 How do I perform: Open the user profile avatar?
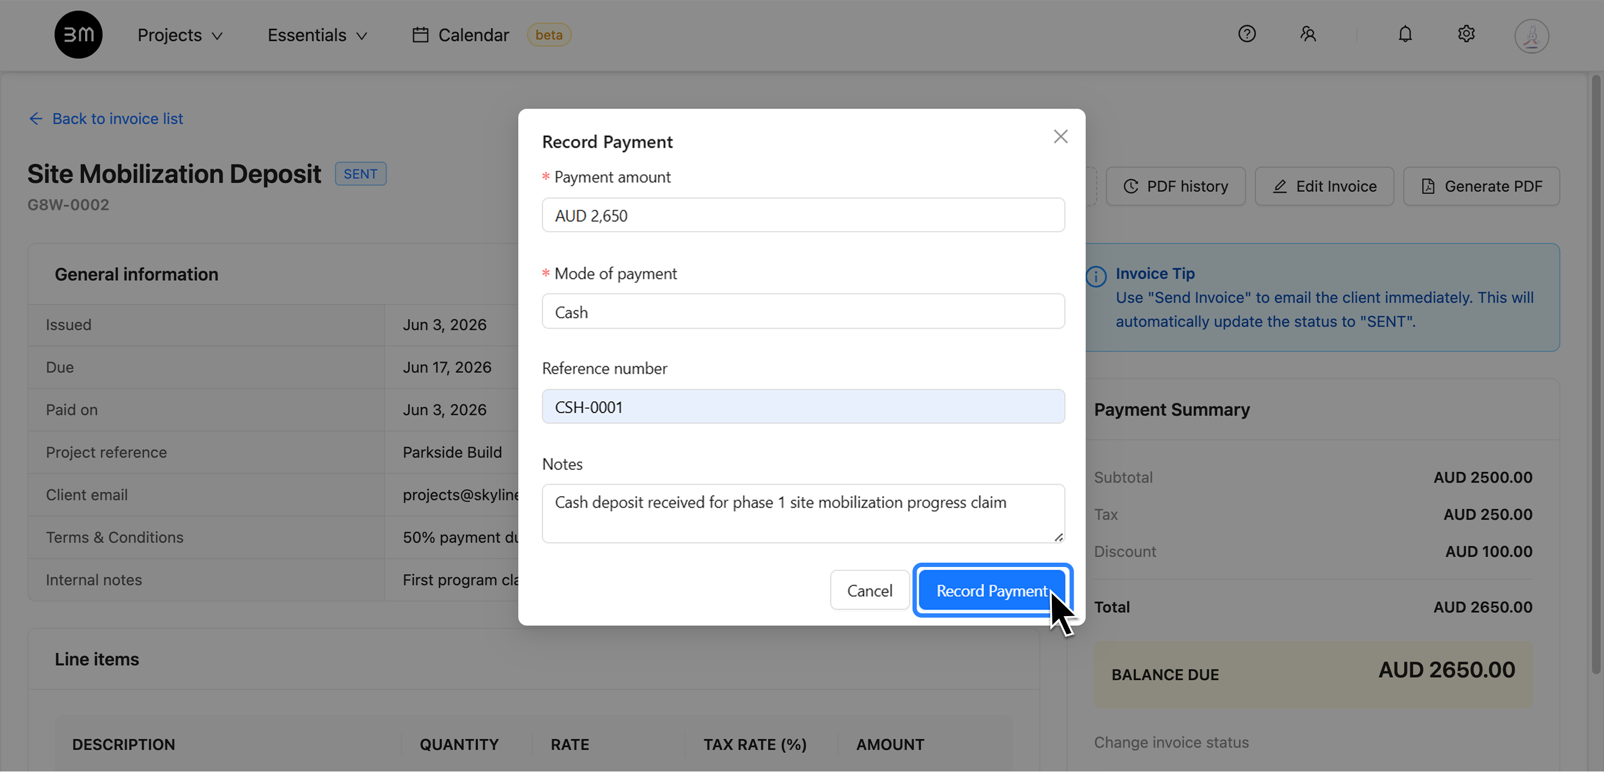point(1531,35)
